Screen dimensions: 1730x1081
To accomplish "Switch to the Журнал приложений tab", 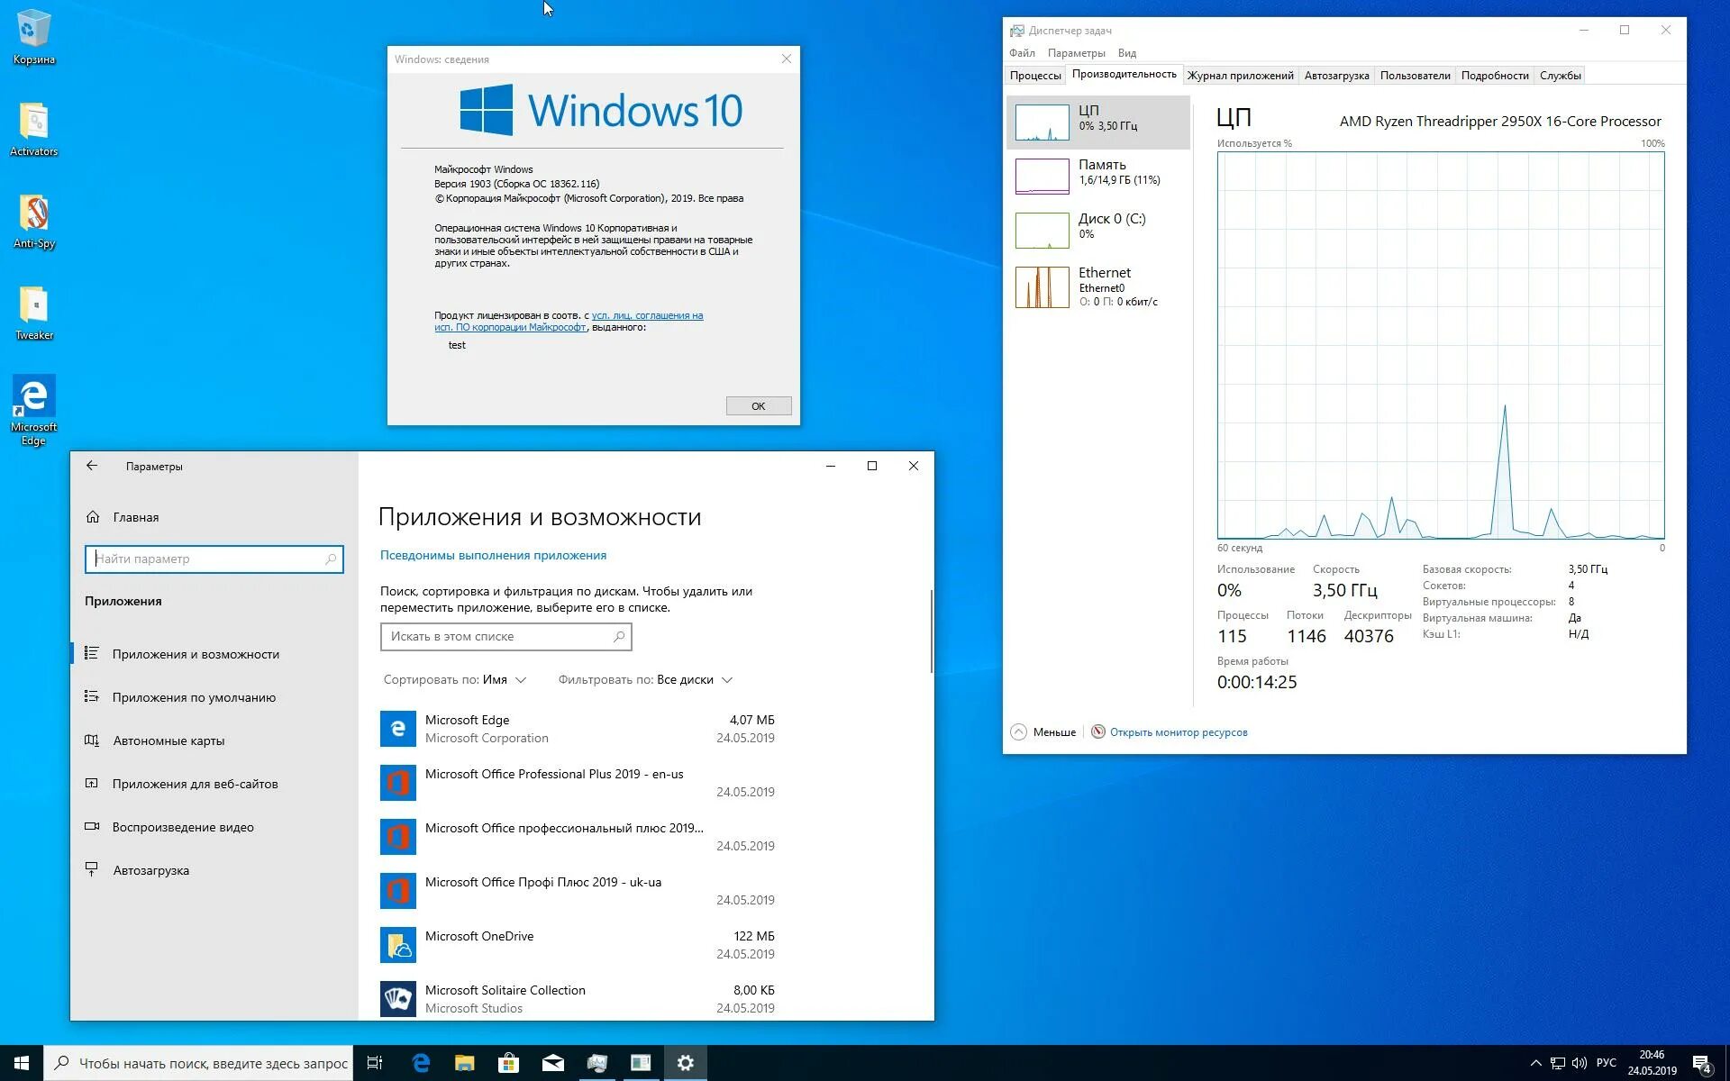I will tap(1240, 76).
